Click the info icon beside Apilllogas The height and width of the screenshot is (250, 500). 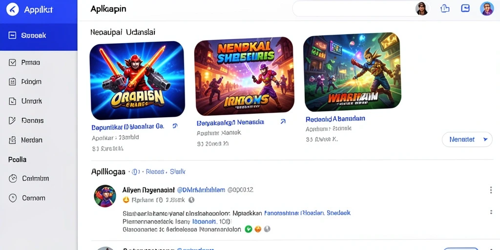[x=136, y=172]
